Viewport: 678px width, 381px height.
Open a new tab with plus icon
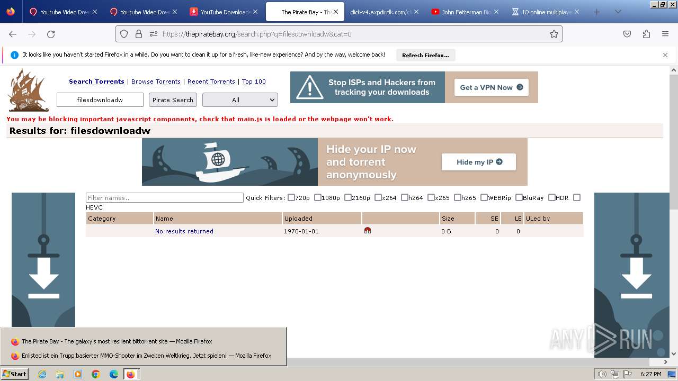coord(597,12)
